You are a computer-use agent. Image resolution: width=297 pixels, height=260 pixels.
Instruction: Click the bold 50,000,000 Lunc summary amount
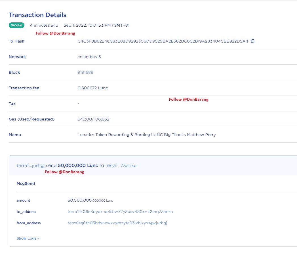pos(78,165)
